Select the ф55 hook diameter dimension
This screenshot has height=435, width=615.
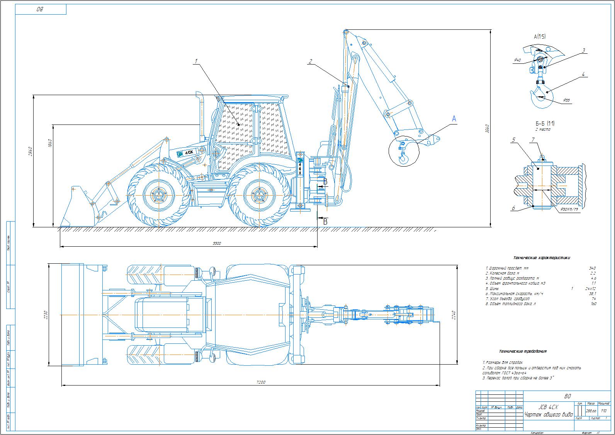pos(566,100)
